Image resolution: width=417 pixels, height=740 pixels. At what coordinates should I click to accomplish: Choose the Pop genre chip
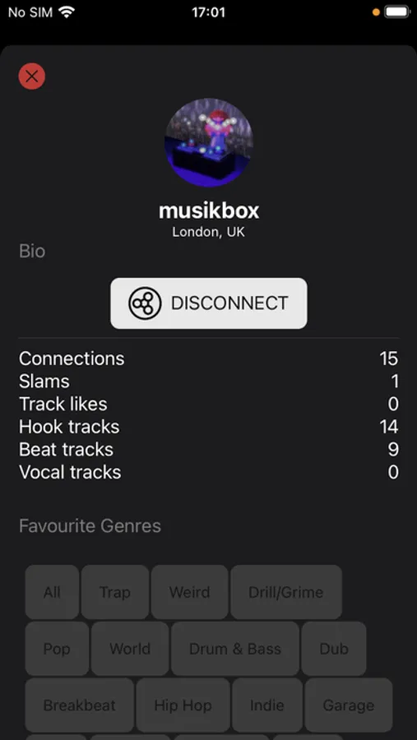pos(57,649)
